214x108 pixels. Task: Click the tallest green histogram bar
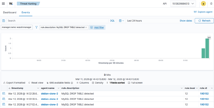pyautogui.click(x=207, y=48)
